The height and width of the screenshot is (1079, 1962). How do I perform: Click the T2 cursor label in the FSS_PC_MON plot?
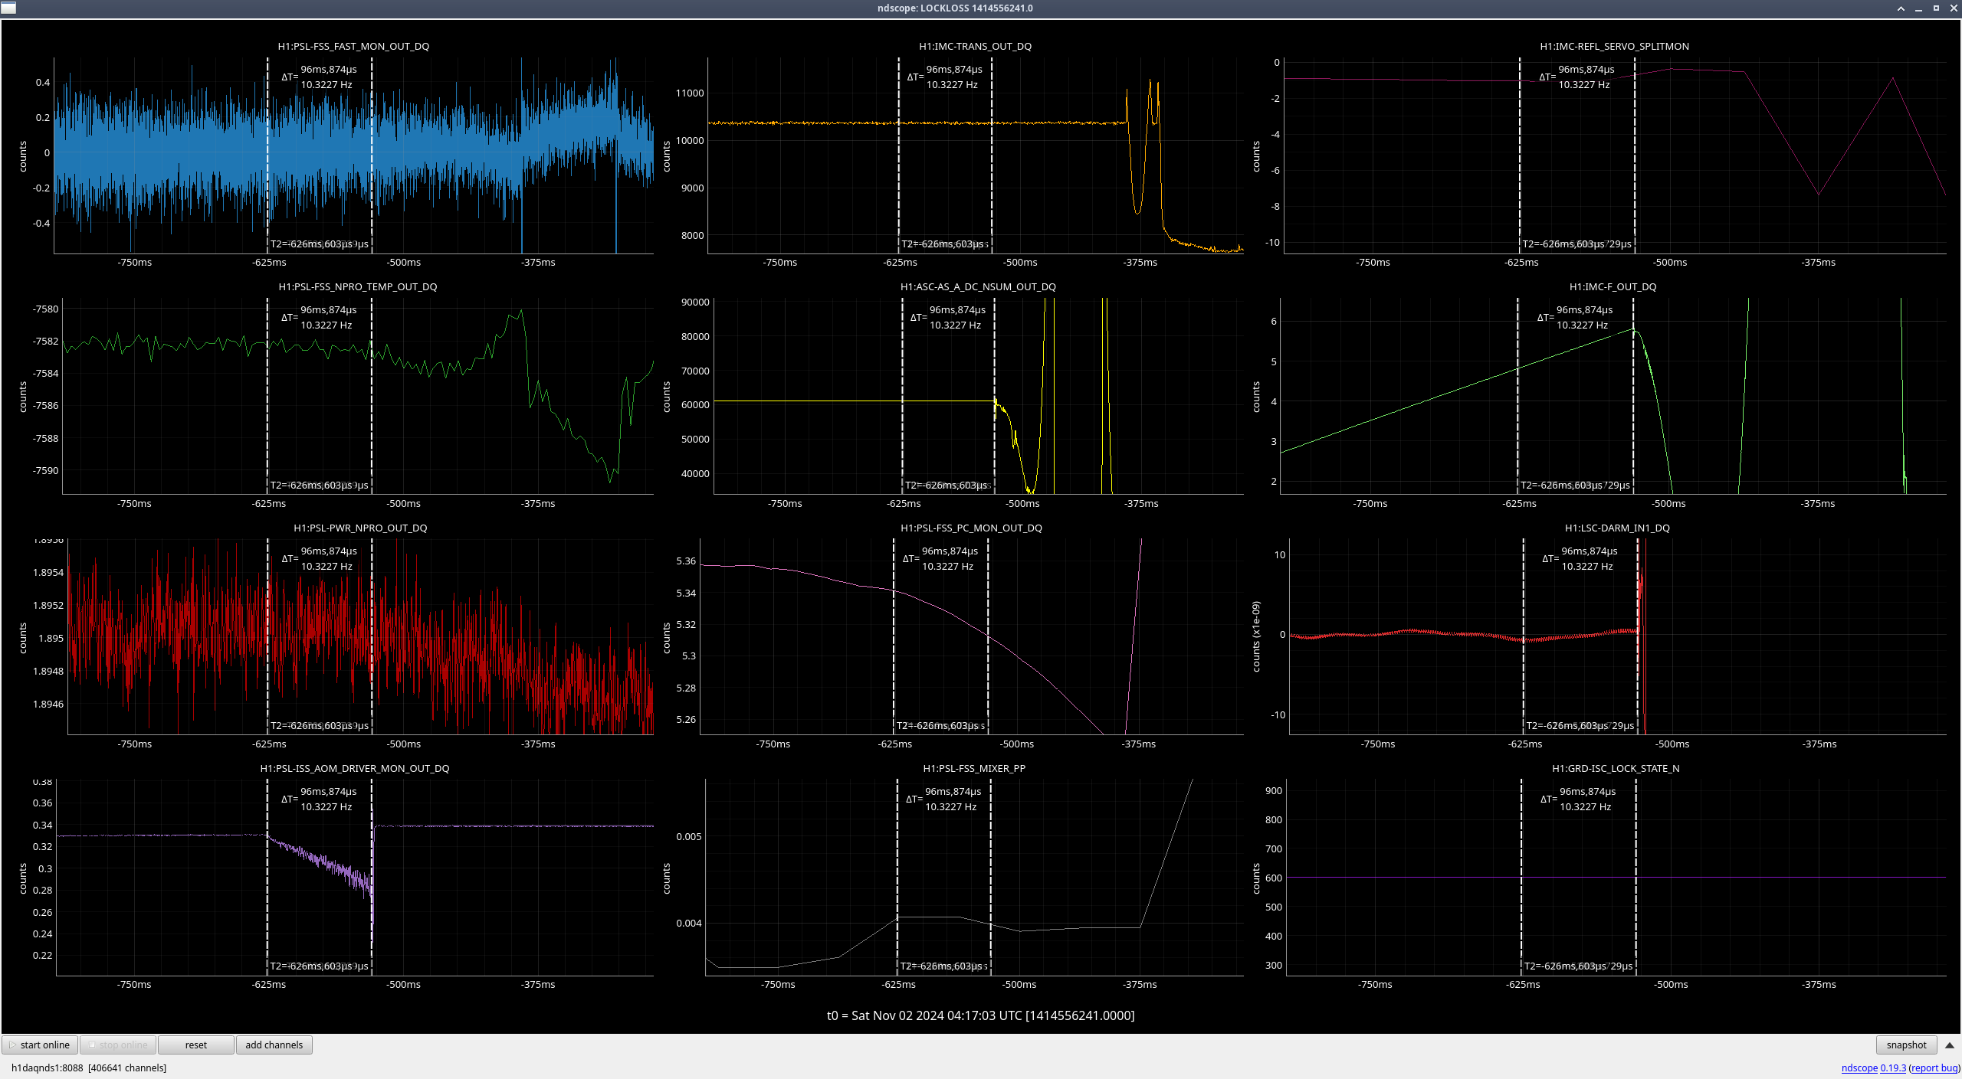click(x=940, y=725)
